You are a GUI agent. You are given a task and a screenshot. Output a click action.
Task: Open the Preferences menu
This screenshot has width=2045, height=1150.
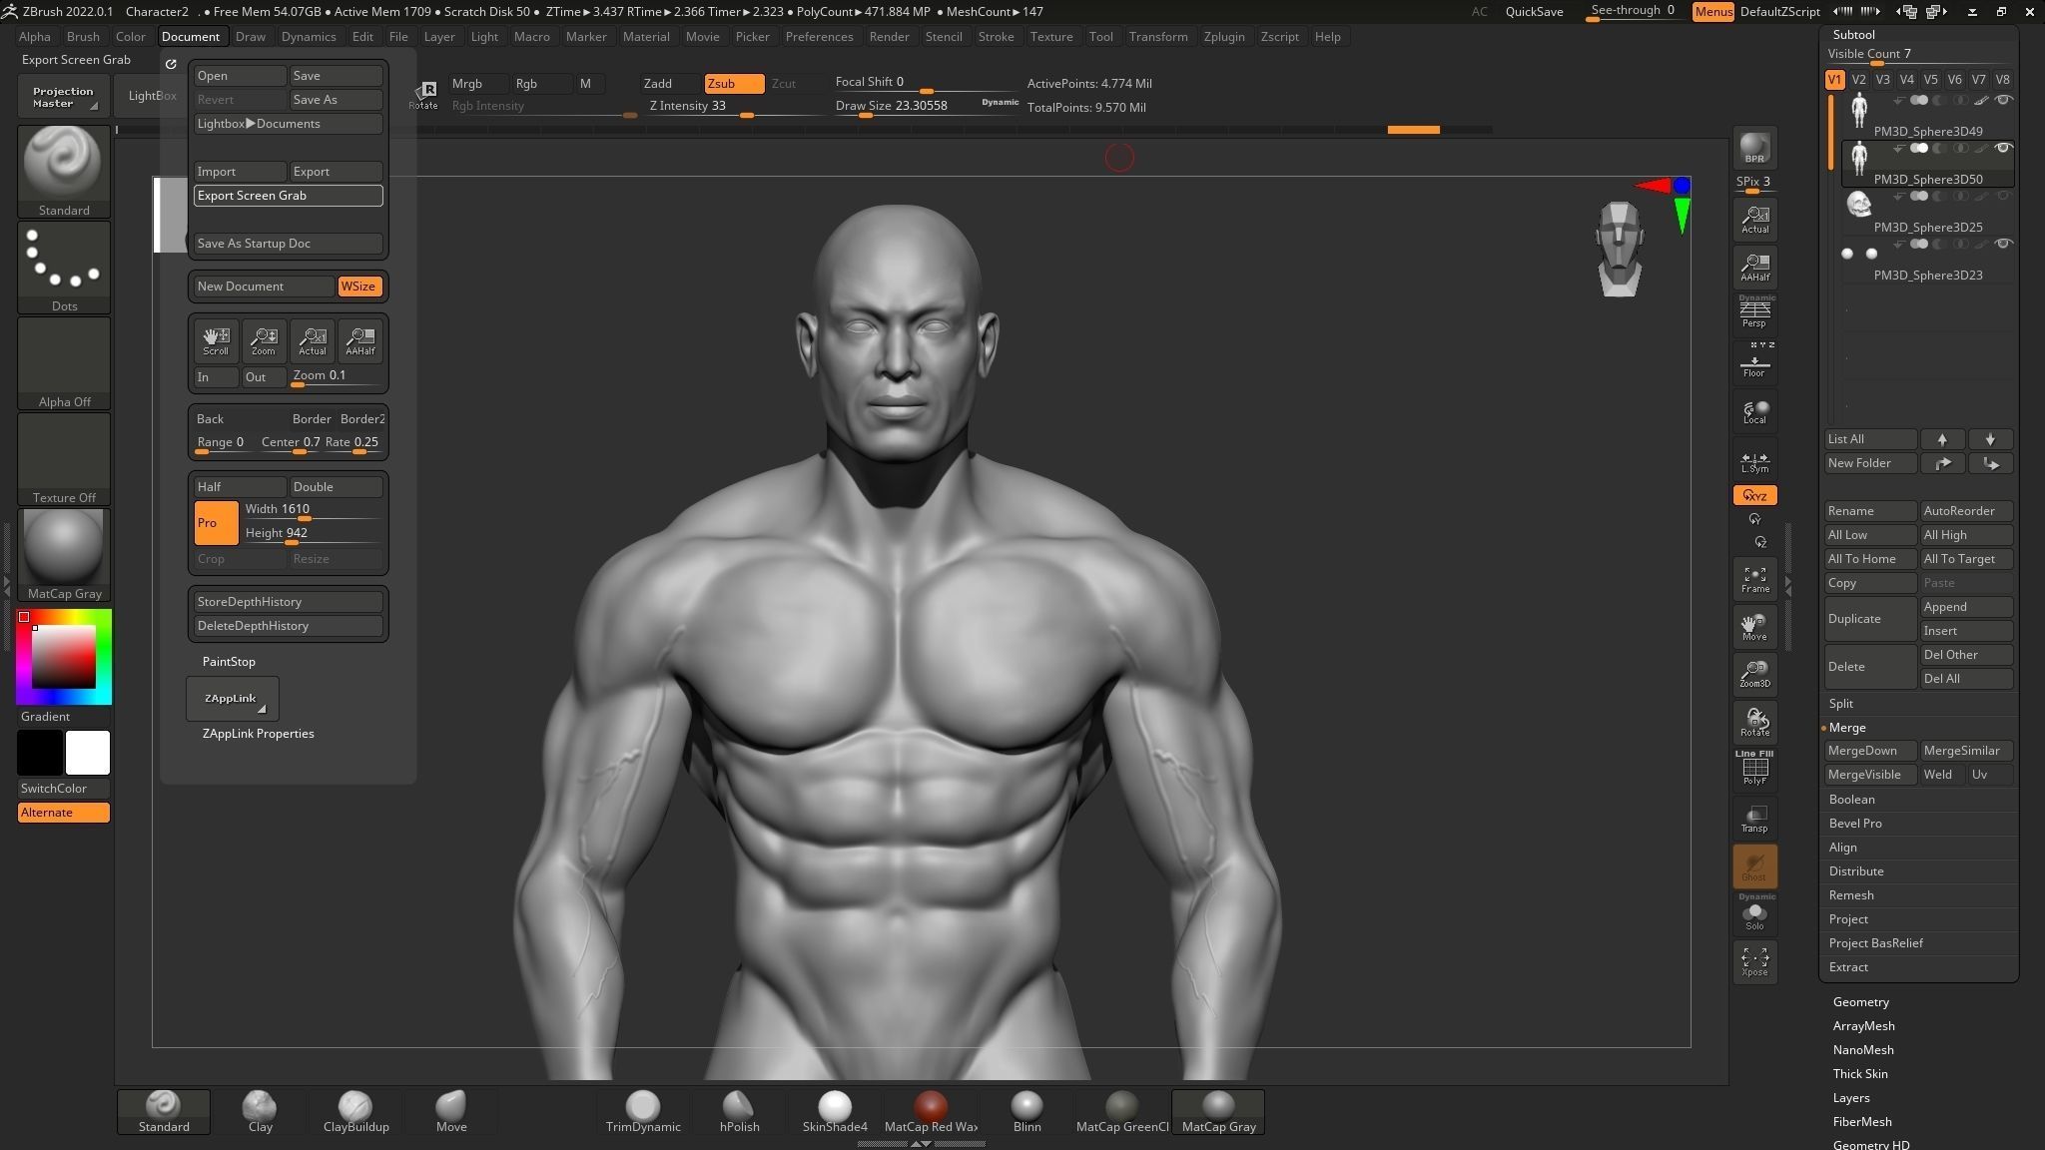click(x=819, y=37)
